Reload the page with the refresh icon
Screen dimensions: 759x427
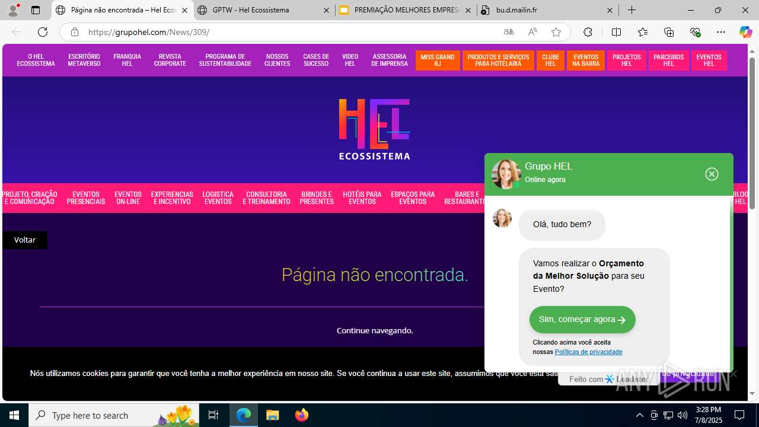coord(43,32)
